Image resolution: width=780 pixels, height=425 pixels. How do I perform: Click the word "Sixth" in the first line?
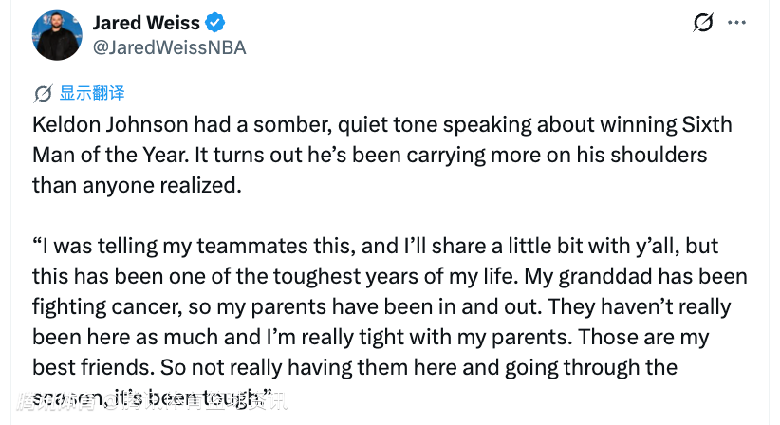[x=707, y=125]
